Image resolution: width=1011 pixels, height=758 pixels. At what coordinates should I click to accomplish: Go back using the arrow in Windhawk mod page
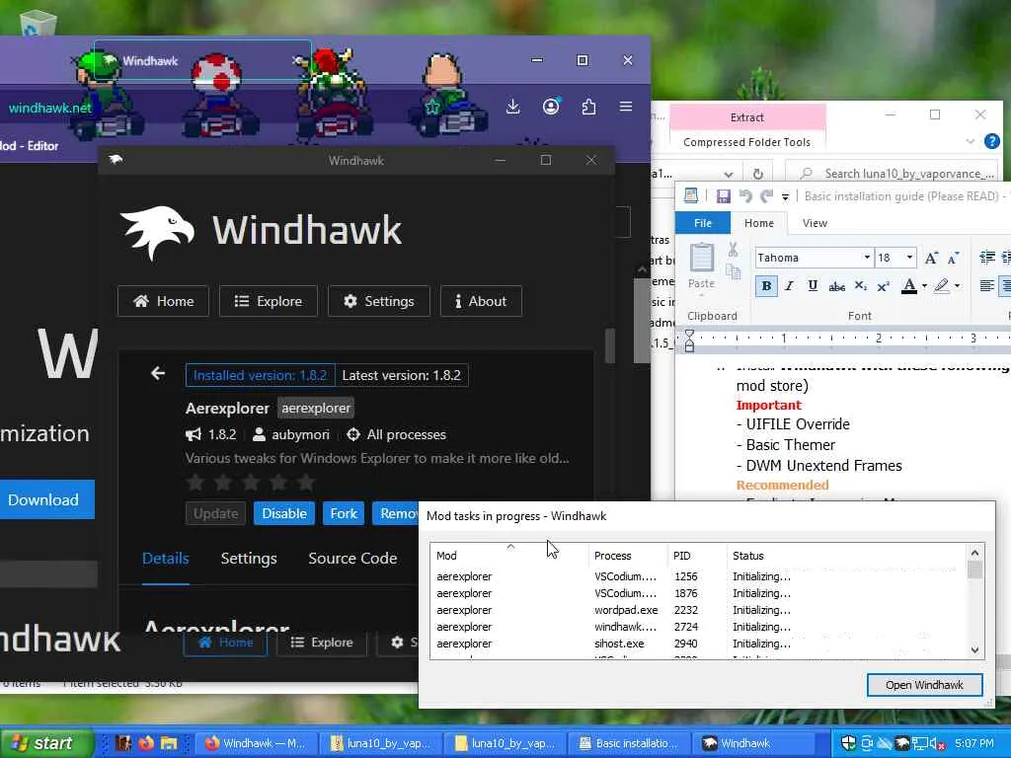[x=158, y=373]
